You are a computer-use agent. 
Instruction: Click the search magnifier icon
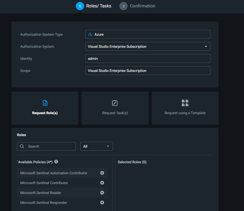click(x=22, y=146)
